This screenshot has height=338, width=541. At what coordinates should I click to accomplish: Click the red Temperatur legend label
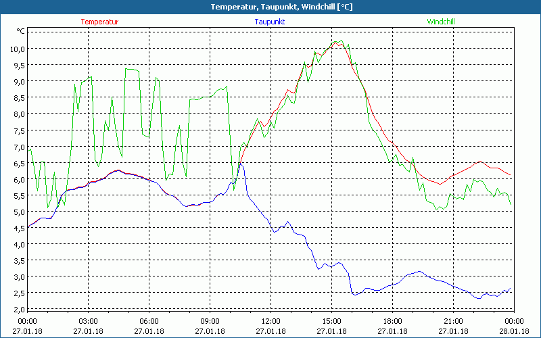pyautogui.click(x=99, y=22)
